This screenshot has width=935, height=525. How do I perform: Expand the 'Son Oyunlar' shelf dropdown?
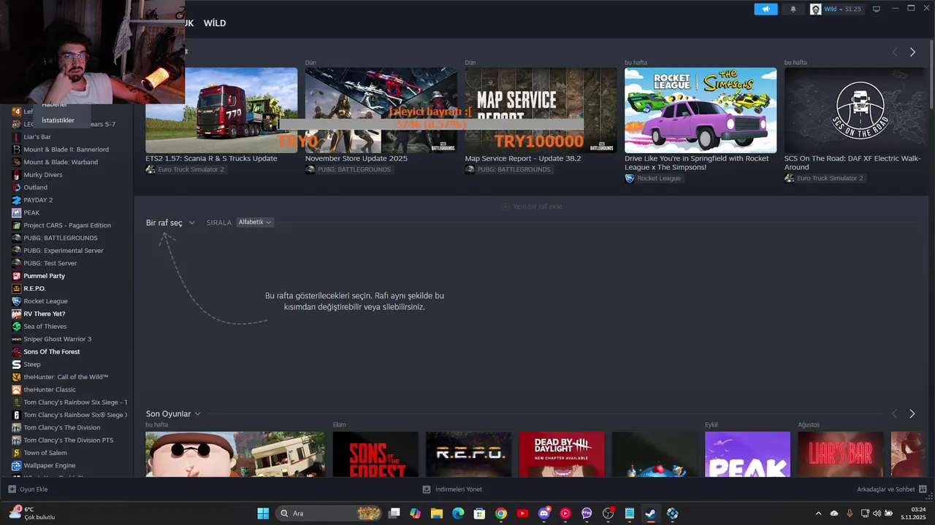coord(173,413)
